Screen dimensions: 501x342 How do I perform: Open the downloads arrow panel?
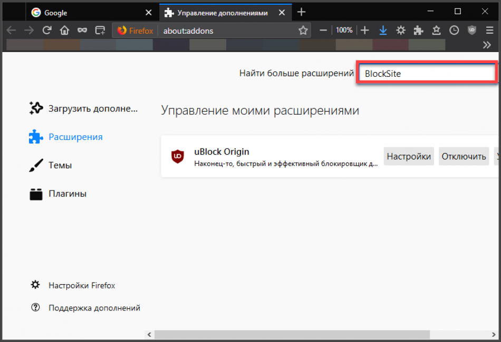click(x=383, y=31)
